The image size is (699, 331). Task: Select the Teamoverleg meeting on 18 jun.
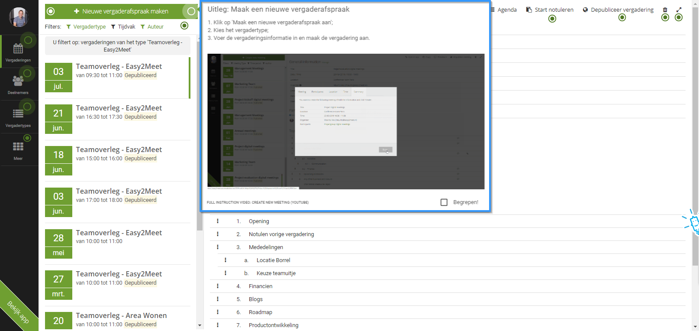pos(118,161)
